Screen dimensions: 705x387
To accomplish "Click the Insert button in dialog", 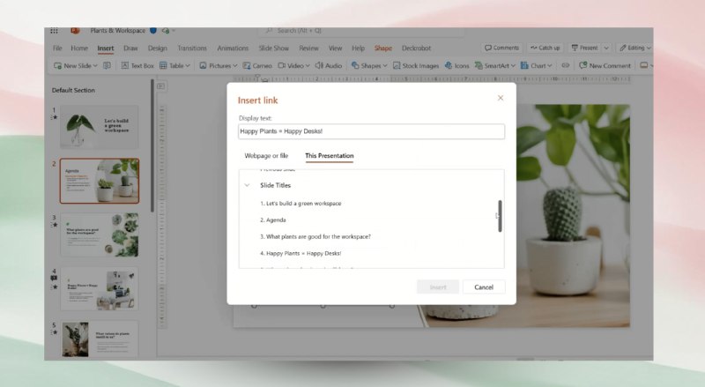I will tap(438, 287).
